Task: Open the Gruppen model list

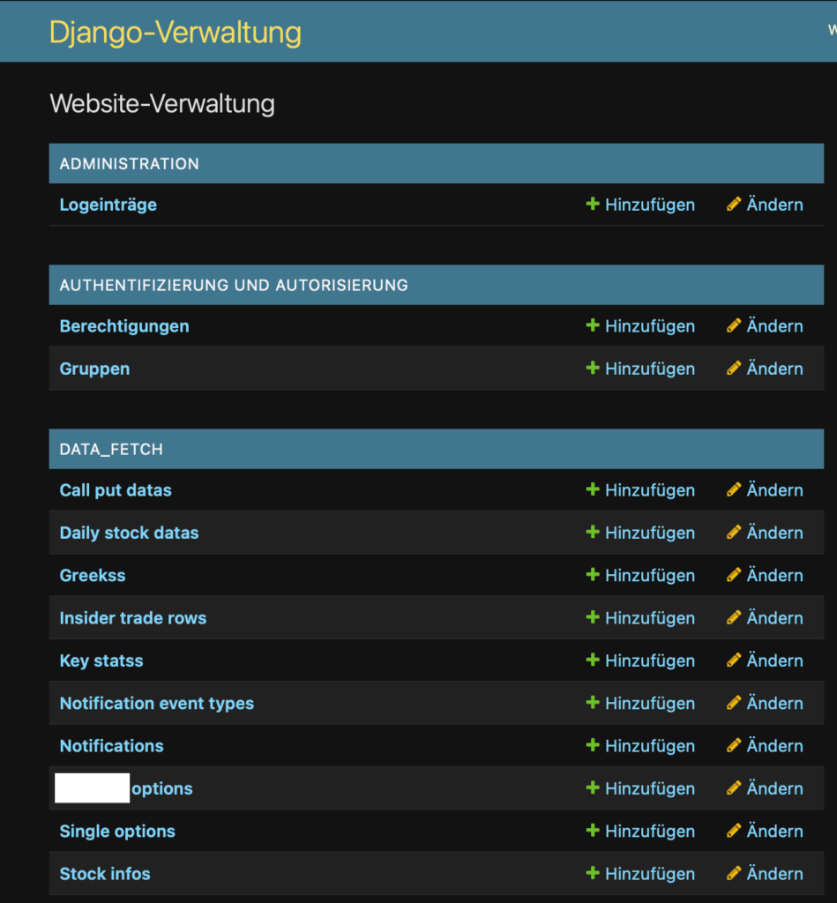Action: click(94, 369)
